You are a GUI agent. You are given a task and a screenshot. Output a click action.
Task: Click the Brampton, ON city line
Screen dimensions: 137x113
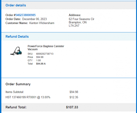click(x=78, y=22)
